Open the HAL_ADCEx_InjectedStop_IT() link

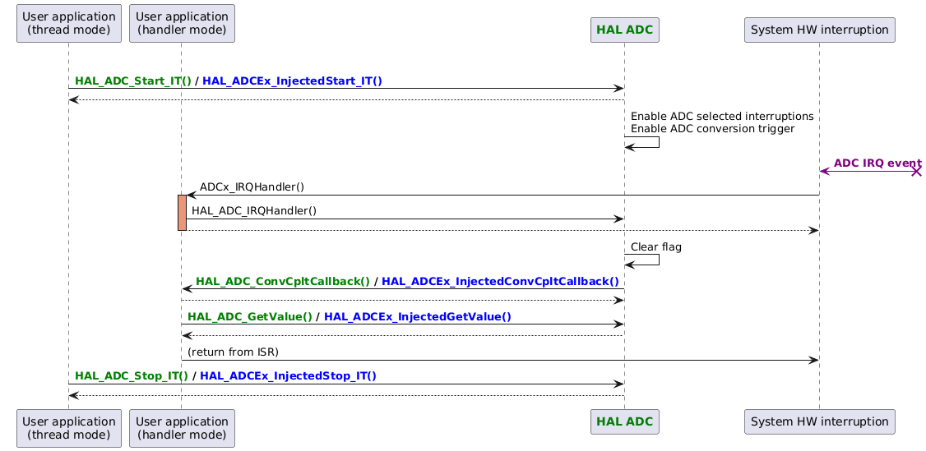tap(289, 376)
